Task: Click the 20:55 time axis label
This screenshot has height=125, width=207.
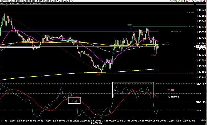Action: [69, 121]
